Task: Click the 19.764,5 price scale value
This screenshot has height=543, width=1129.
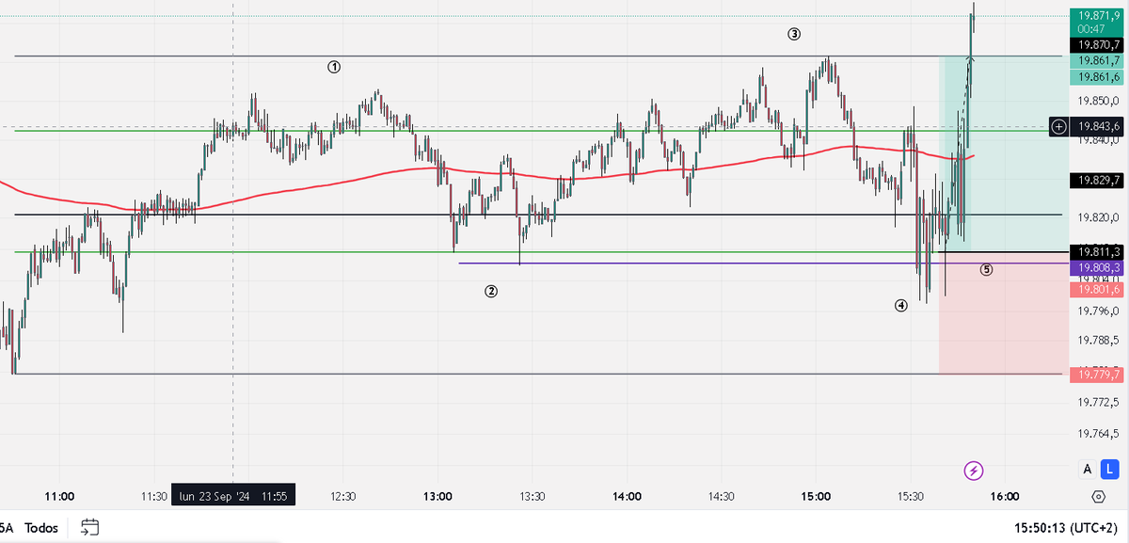Action: pos(1099,434)
